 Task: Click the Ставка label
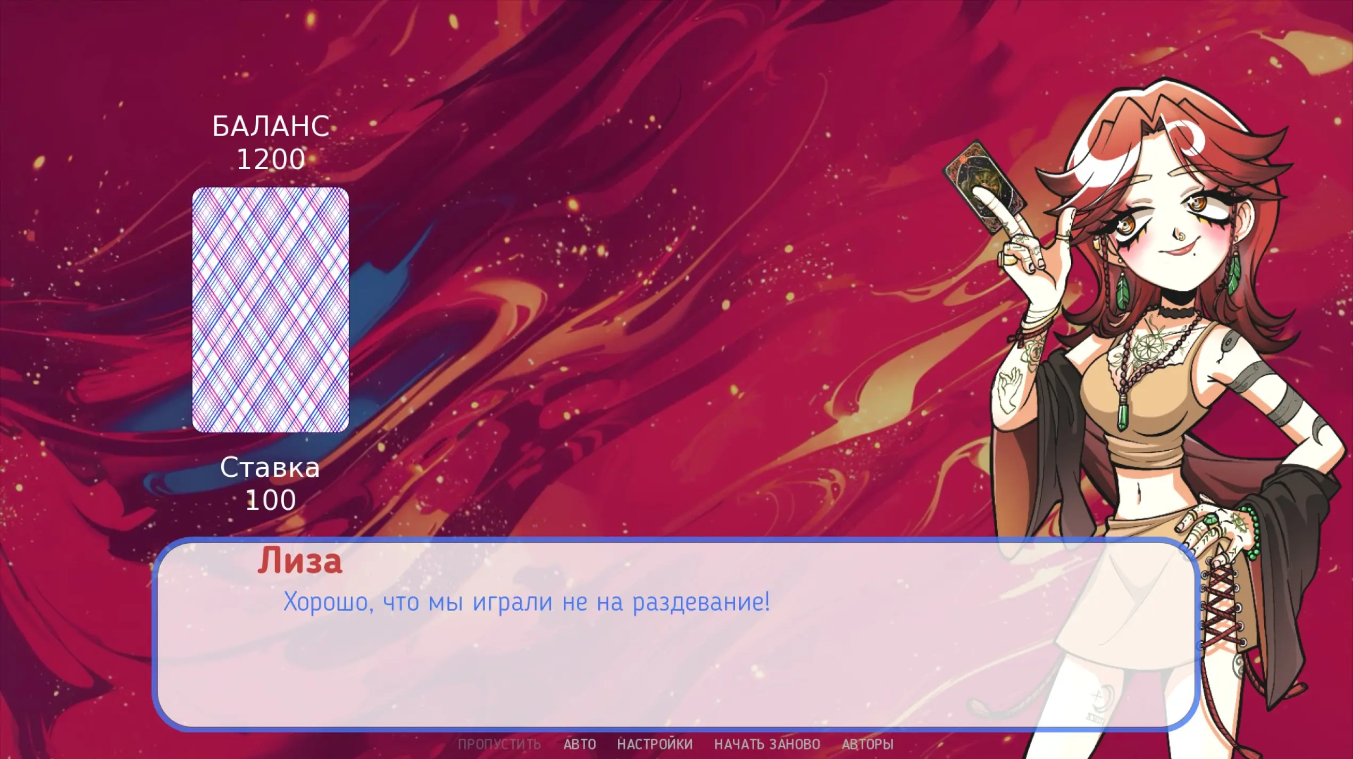click(x=270, y=468)
